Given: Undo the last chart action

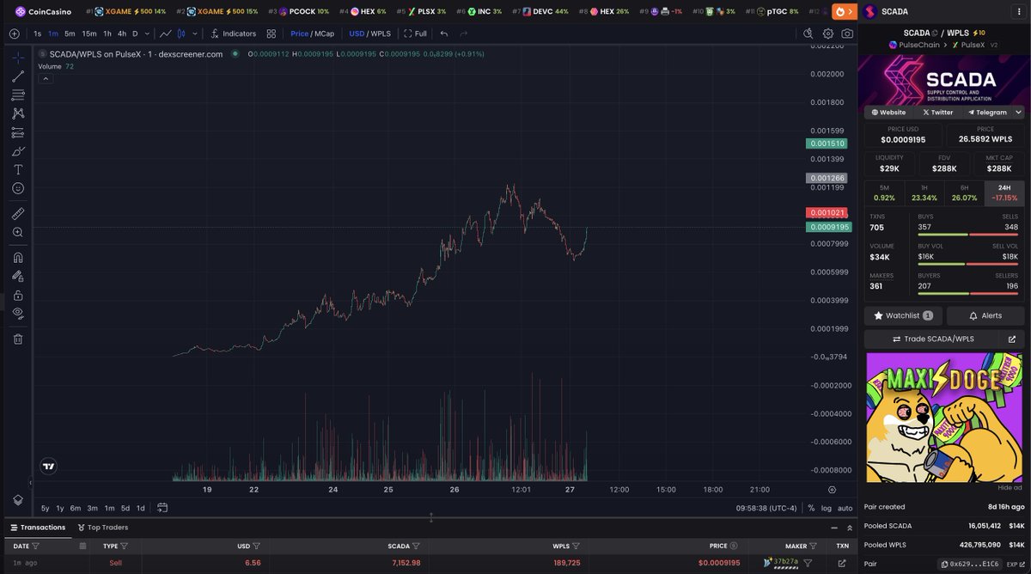Looking at the screenshot, I should 444,34.
